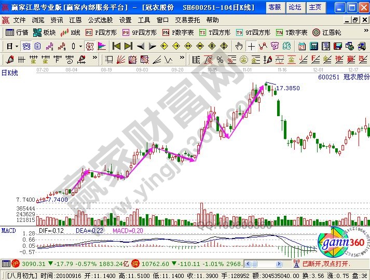
Task: Open the 9P四方形 tool
Action: 139,33
